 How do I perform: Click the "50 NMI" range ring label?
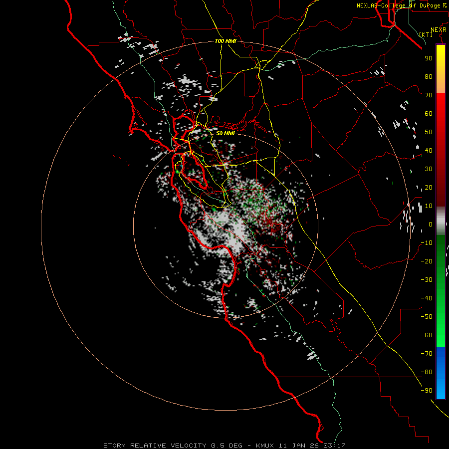point(225,133)
